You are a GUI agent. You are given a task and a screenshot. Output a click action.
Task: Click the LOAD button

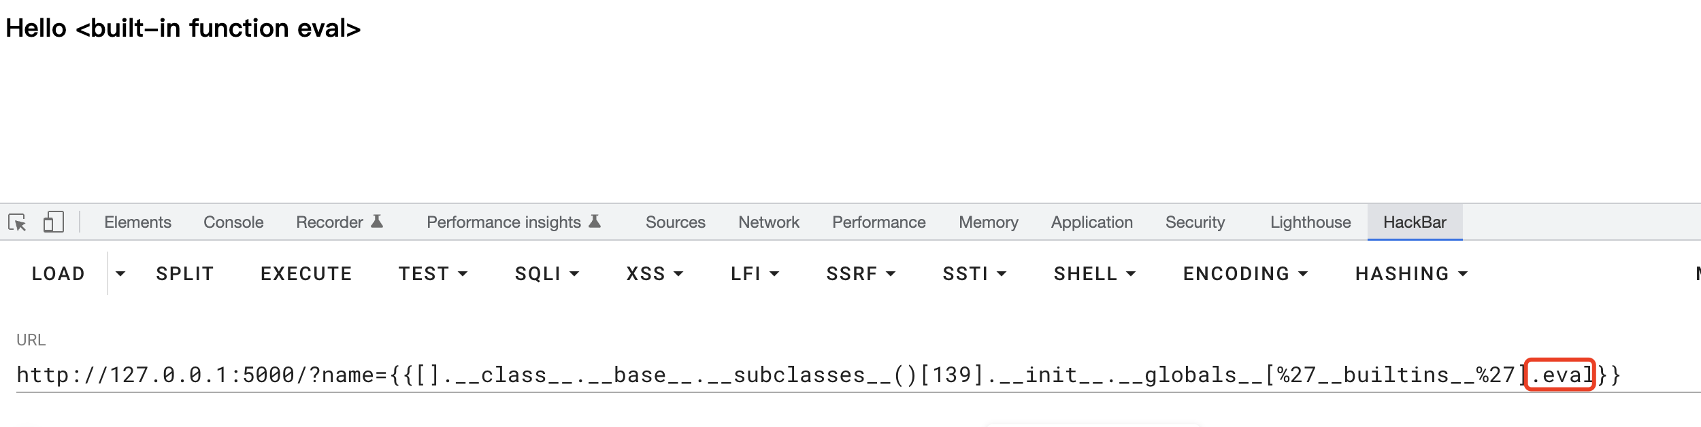pos(59,274)
